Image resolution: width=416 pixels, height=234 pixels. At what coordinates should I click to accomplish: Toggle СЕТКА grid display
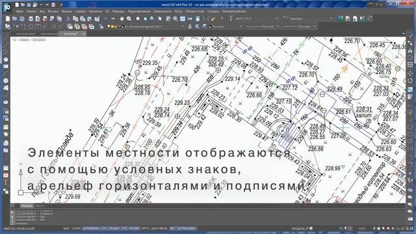(x=76, y=228)
